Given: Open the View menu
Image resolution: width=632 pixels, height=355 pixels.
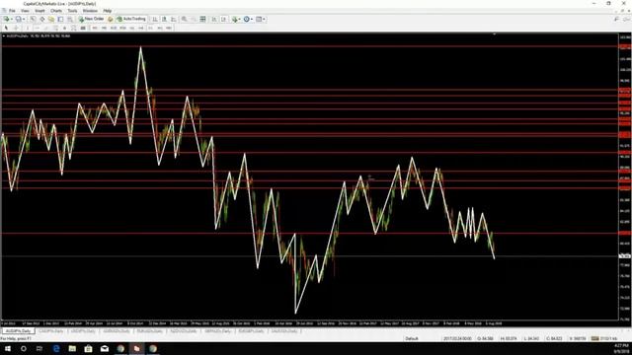Looking at the screenshot, I should pyautogui.click(x=25, y=11).
